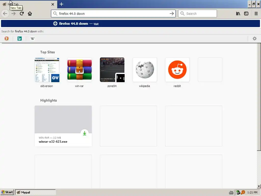Click the Go arrow in address bar
This screenshot has width=261, height=196.
[x=172, y=14]
